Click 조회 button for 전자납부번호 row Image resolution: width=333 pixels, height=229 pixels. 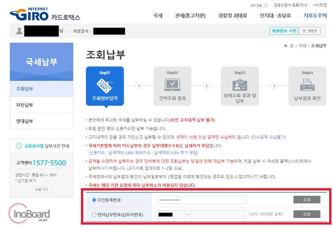coord(307,214)
